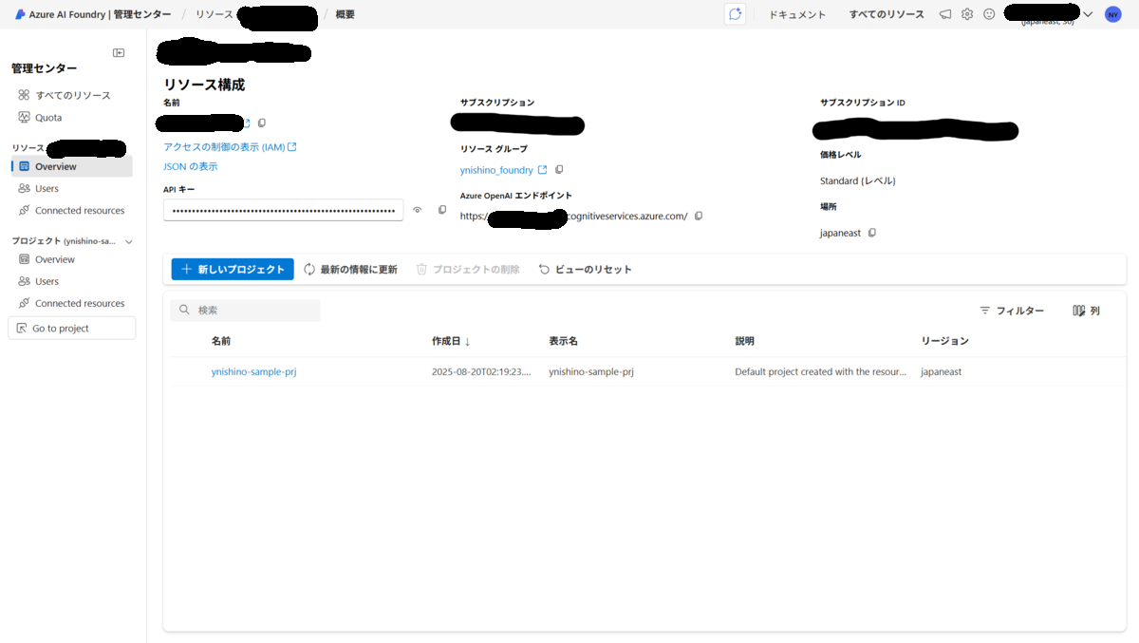1139x643 pixels.
Task: Click the 名前 table column header
Action: pyautogui.click(x=221, y=341)
